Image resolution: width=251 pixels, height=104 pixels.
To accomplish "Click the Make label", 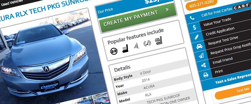I will pyautogui.click(x=122, y=93).
